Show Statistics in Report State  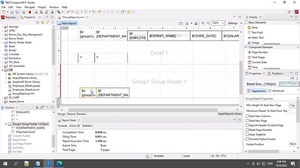click(87, 126)
